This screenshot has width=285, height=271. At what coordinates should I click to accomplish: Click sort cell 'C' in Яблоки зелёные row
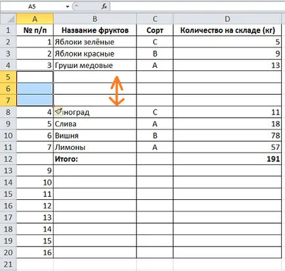click(155, 42)
